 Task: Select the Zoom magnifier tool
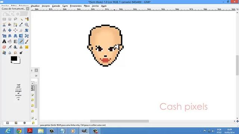point(27,25)
